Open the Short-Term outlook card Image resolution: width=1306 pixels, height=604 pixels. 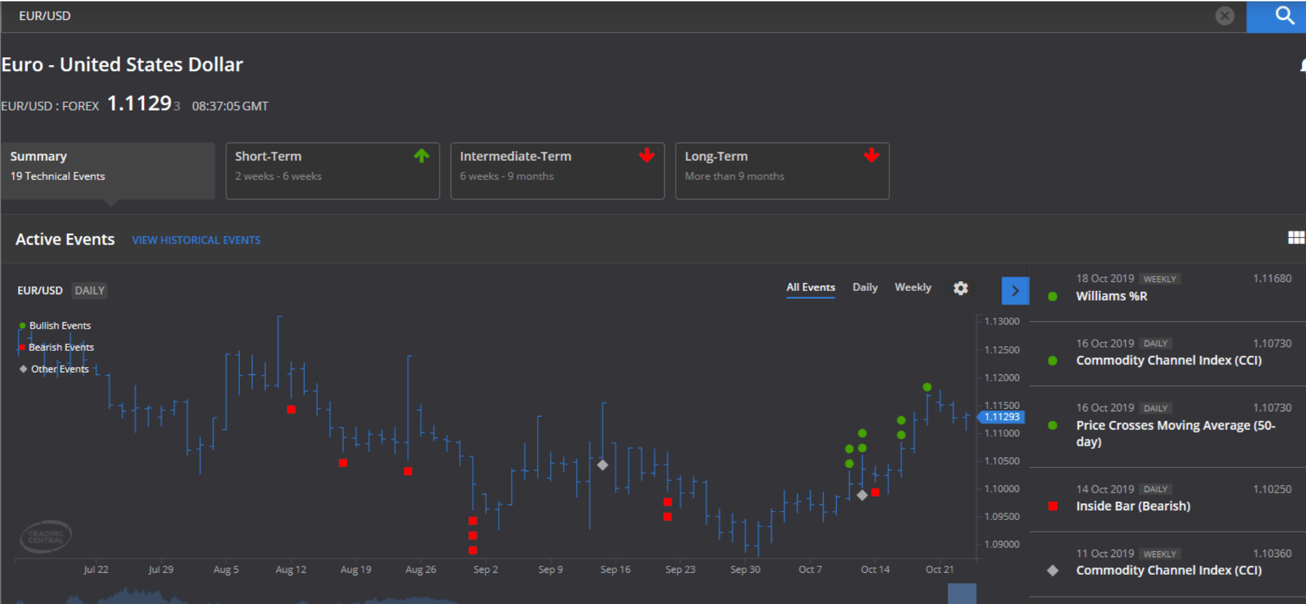pyautogui.click(x=333, y=171)
